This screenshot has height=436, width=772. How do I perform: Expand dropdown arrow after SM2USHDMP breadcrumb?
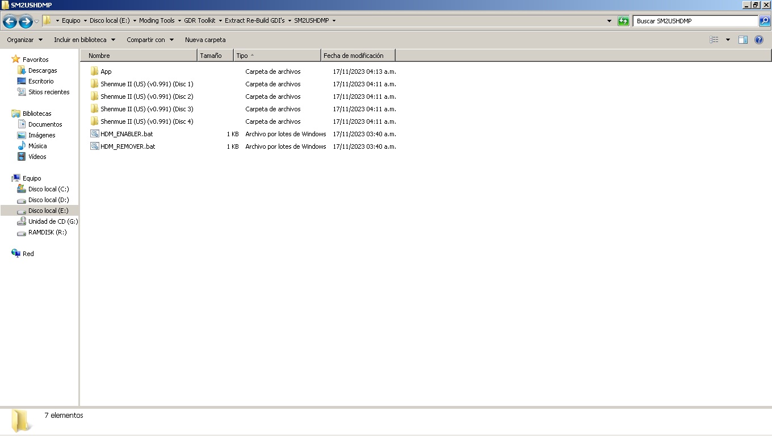(x=334, y=20)
